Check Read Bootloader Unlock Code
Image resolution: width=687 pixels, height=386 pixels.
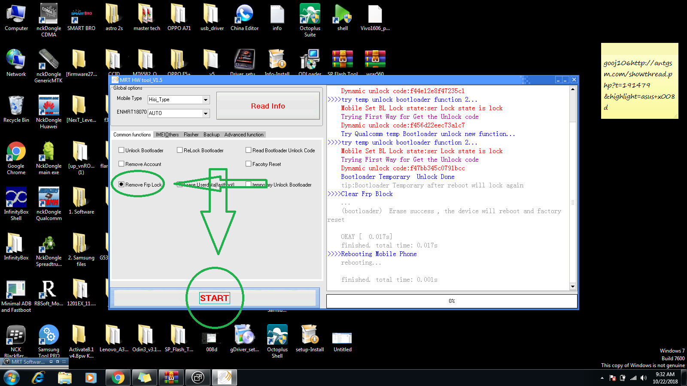click(249, 150)
